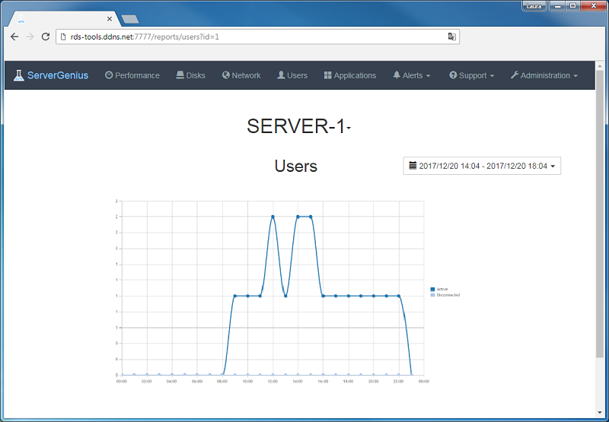Image resolution: width=609 pixels, height=422 pixels.
Task: Reload the page with the refresh icon
Action: click(x=46, y=36)
